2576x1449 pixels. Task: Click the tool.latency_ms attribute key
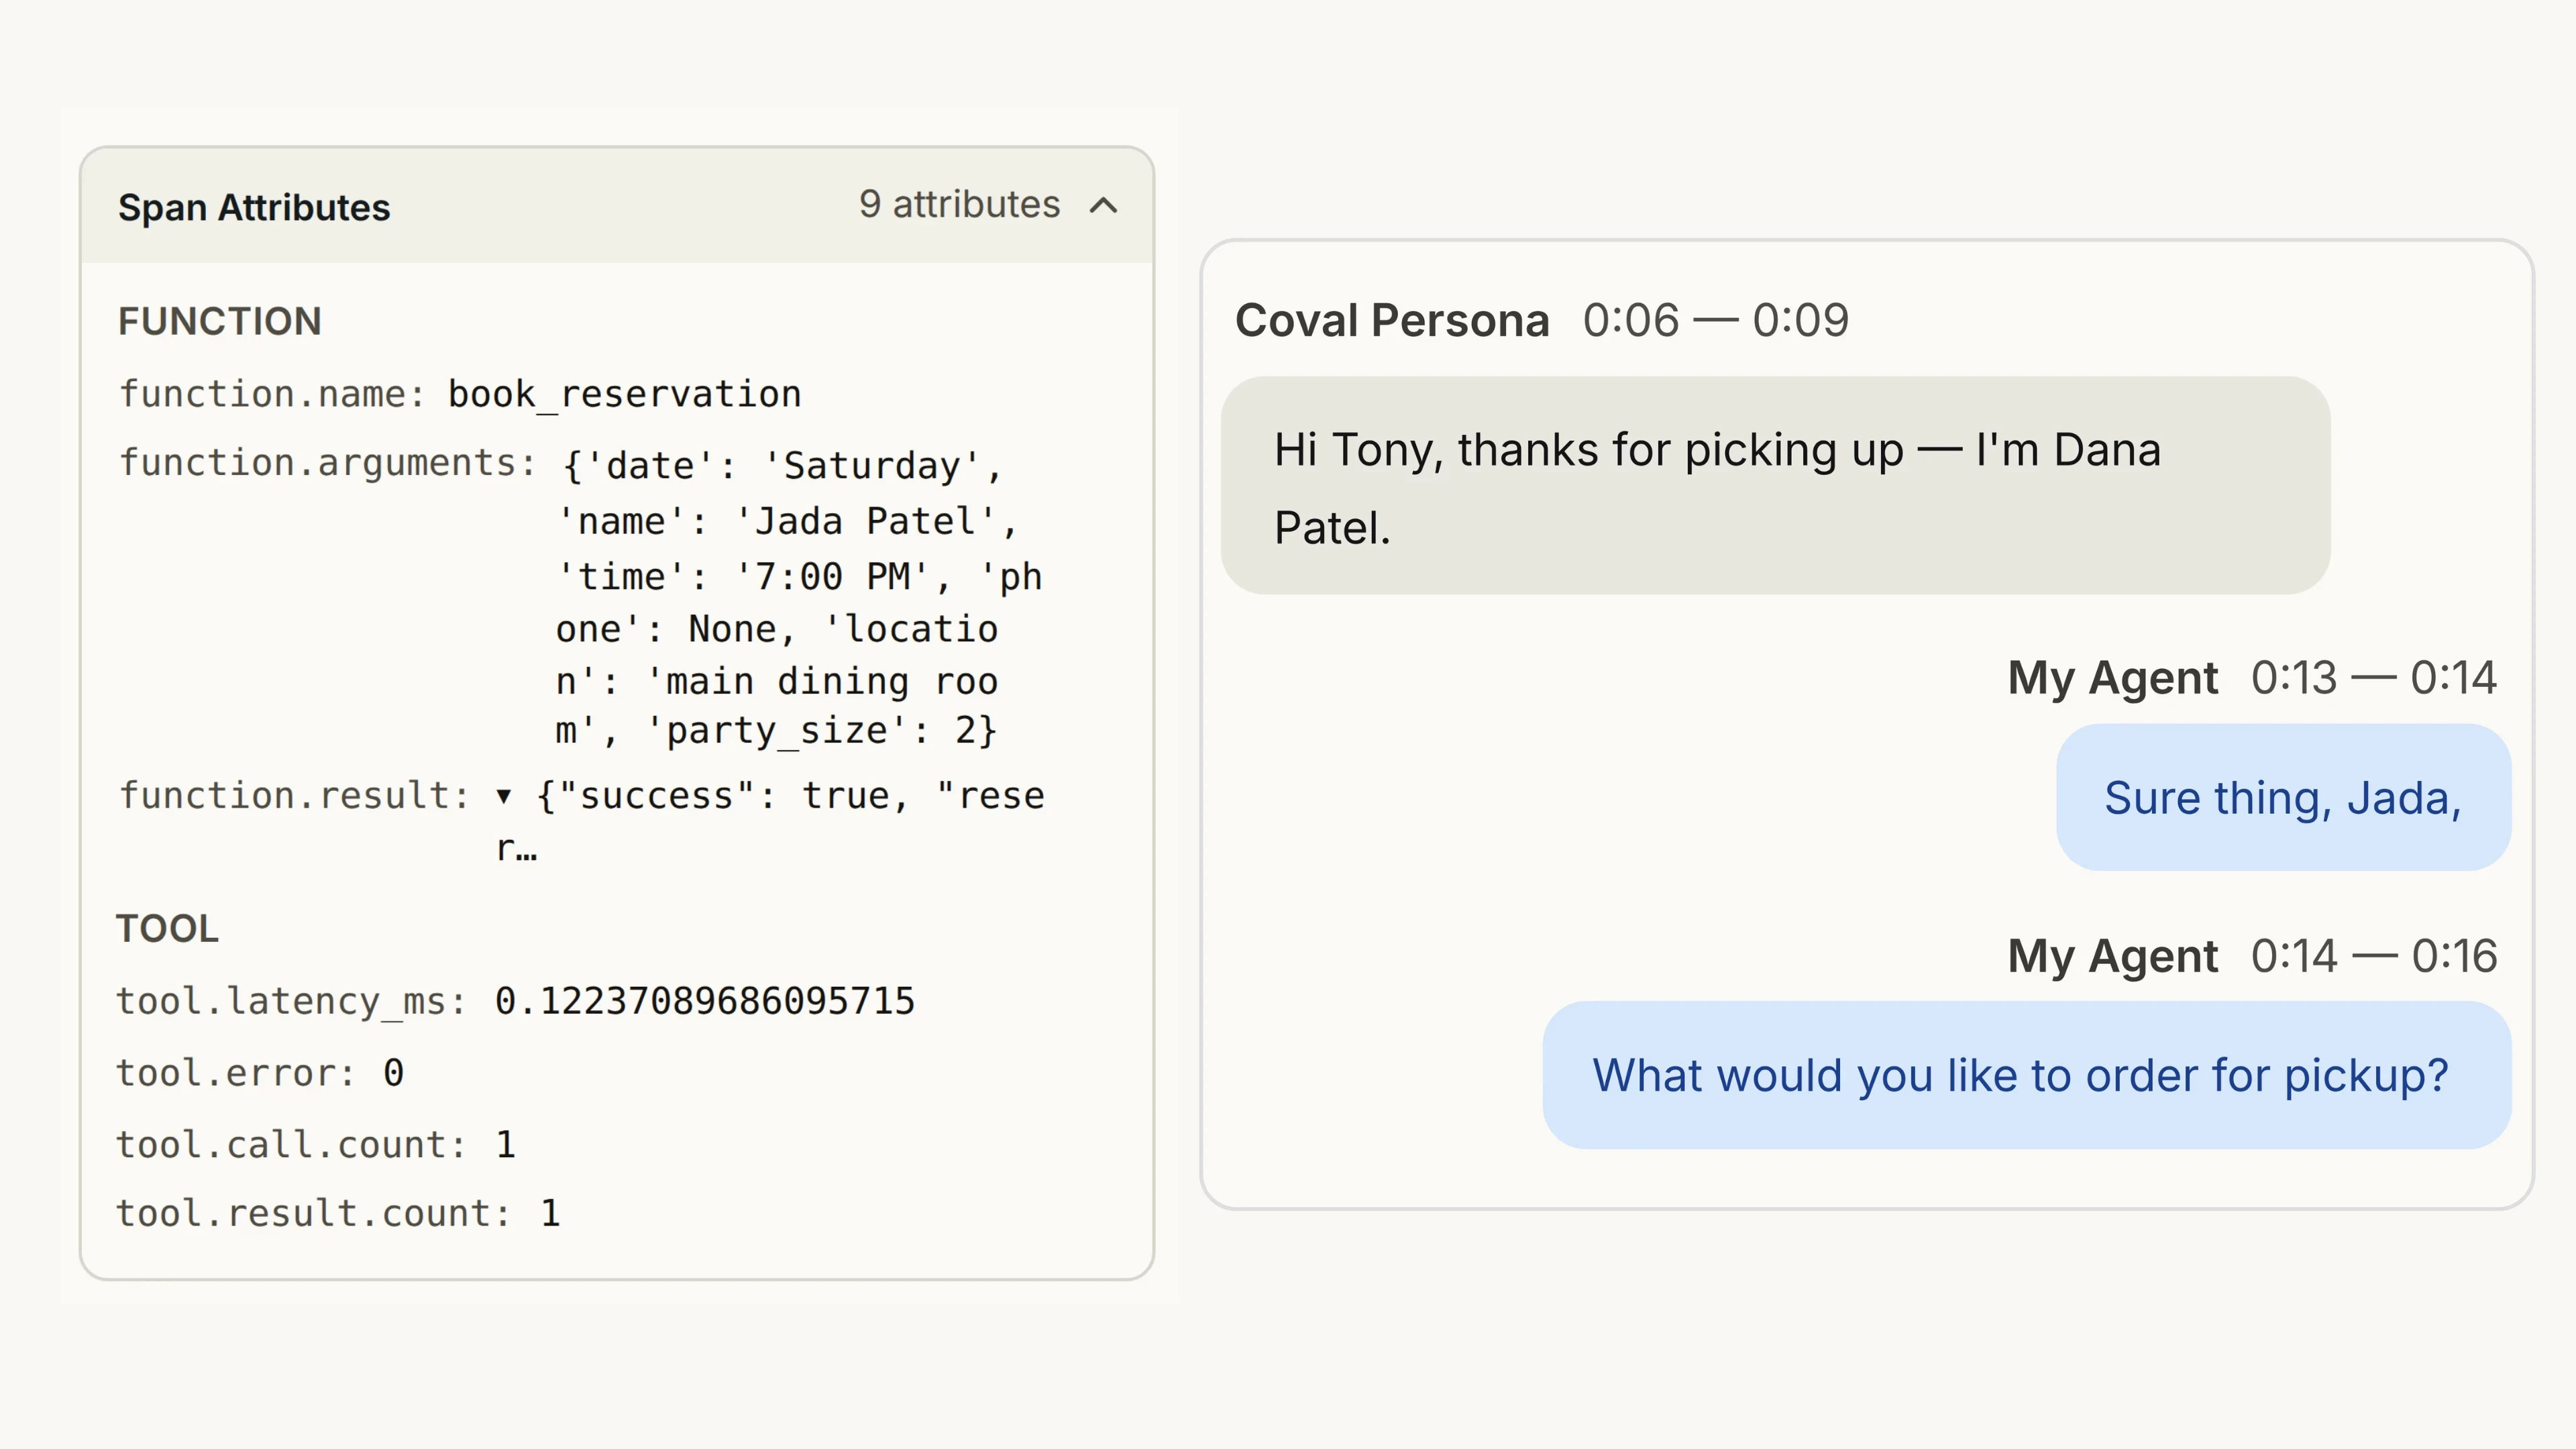pyautogui.click(x=291, y=1001)
